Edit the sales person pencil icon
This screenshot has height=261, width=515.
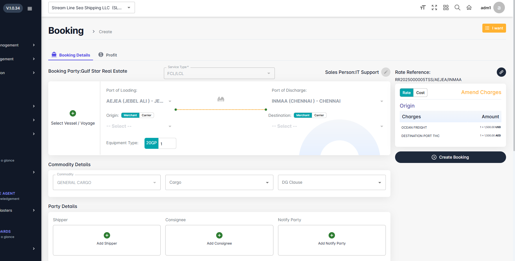coord(386,72)
